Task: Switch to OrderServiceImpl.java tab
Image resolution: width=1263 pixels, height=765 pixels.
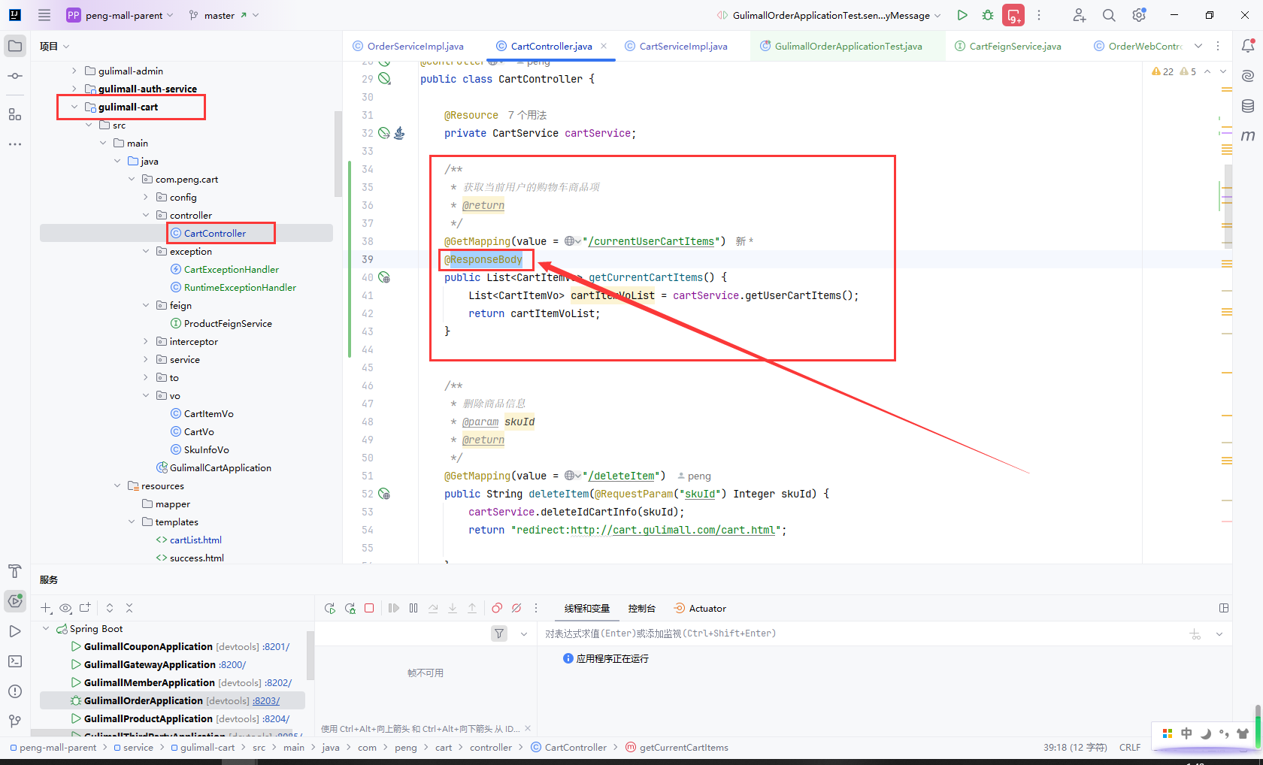Action: coord(408,46)
